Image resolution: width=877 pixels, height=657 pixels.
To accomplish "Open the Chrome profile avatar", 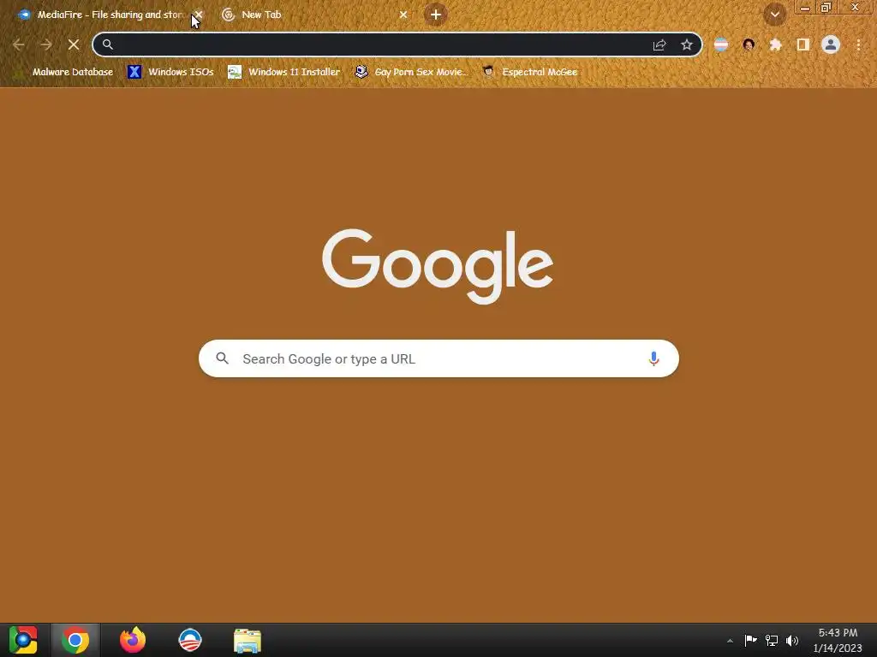I will (831, 44).
